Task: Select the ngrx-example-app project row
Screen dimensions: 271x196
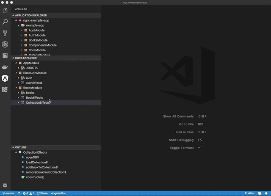Action: [55, 20]
